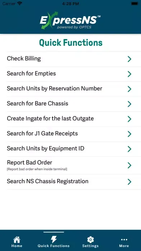Tap chevron for Search NS Chassis Registration
This screenshot has height=251, width=141.
pos(129,182)
